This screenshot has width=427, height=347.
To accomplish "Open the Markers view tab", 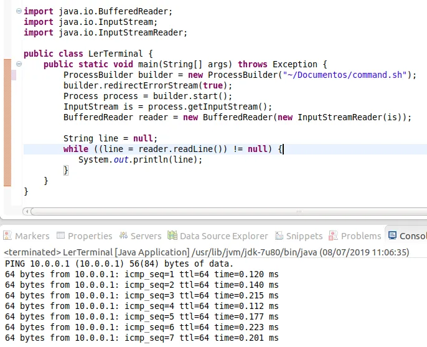I will [x=32, y=236].
